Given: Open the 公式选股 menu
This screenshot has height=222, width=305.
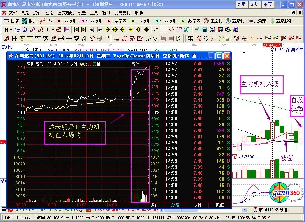Looking at the screenshot, I should [x=66, y=13].
